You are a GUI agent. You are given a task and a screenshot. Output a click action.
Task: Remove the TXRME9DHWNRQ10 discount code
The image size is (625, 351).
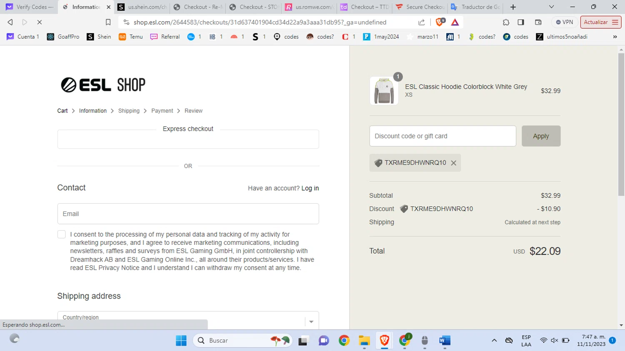pyautogui.click(x=453, y=163)
